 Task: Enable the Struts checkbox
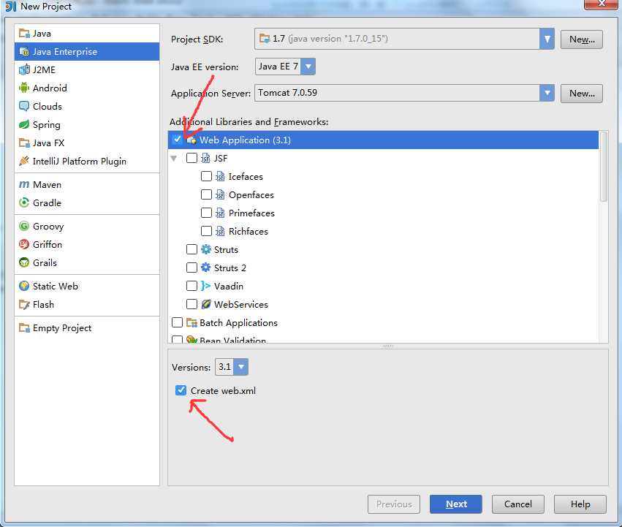click(191, 249)
